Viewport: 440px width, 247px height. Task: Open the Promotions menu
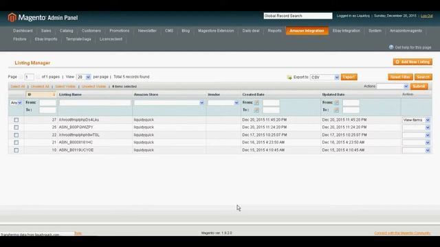click(x=119, y=31)
